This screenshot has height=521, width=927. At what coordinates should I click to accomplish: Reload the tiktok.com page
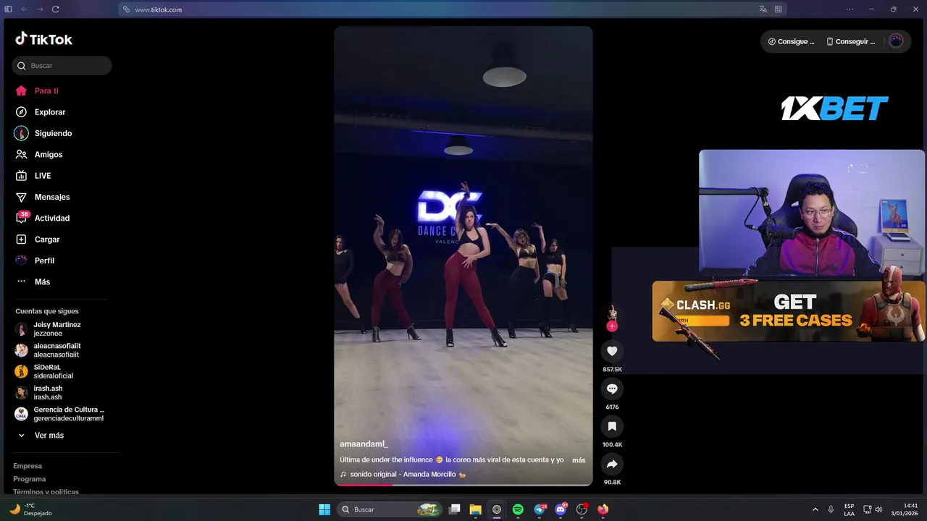(55, 9)
